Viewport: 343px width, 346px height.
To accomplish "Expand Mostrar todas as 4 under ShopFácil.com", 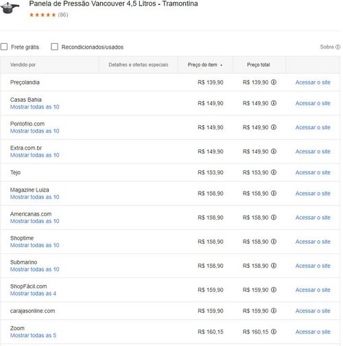I will pyautogui.click(x=33, y=293).
